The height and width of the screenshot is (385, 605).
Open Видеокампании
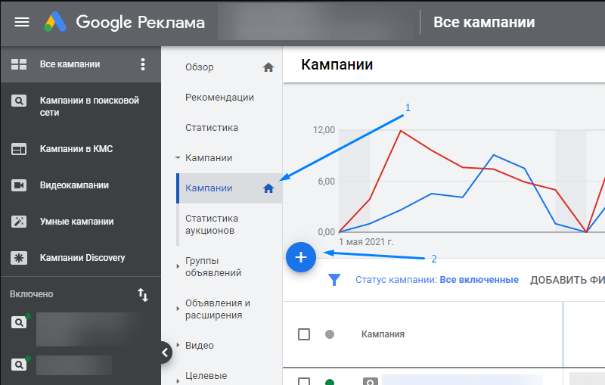pos(74,185)
